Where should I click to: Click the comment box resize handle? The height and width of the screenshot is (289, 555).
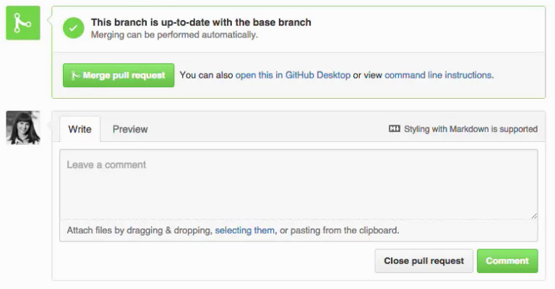[534, 216]
